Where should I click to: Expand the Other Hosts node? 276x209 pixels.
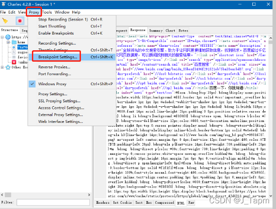pos(2,67)
